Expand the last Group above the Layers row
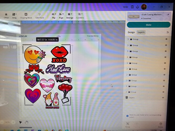The width and height of the screenshot is (175, 131). pyautogui.click(x=126, y=92)
